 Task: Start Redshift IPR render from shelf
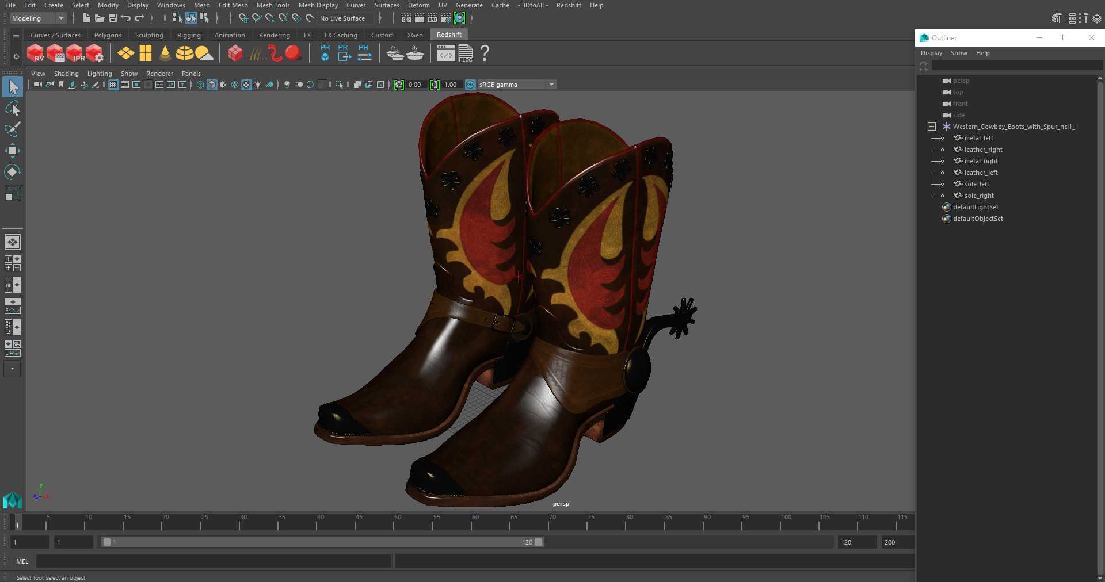point(75,53)
